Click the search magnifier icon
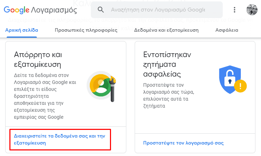261x156 pixels. pos(101,10)
